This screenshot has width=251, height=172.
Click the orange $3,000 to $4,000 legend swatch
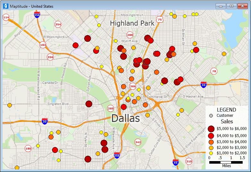211,142
